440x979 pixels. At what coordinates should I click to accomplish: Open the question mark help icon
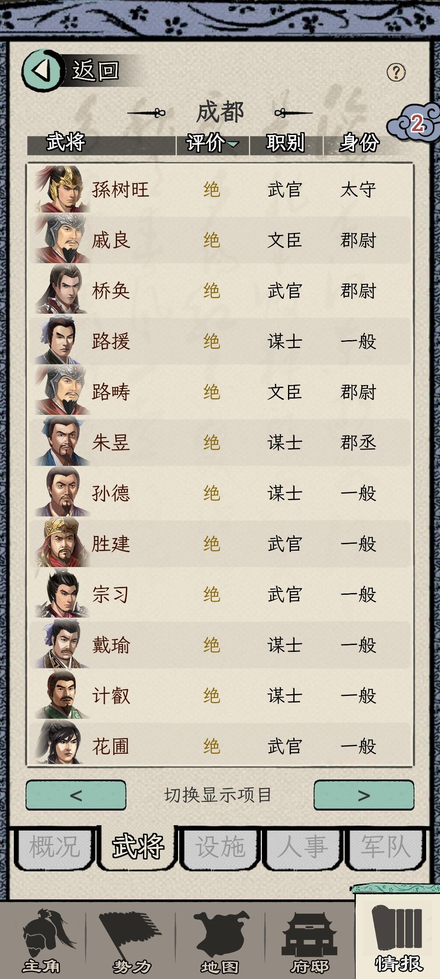point(396,73)
